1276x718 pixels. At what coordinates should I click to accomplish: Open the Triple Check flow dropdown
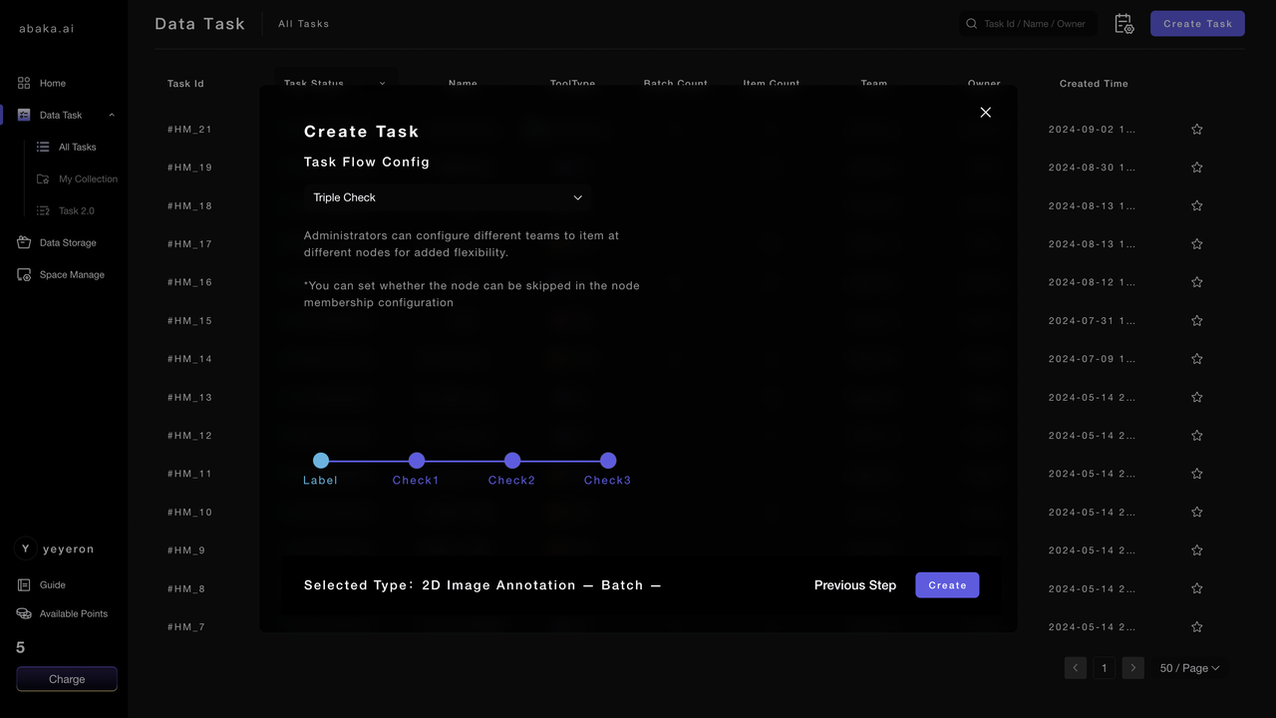448,197
